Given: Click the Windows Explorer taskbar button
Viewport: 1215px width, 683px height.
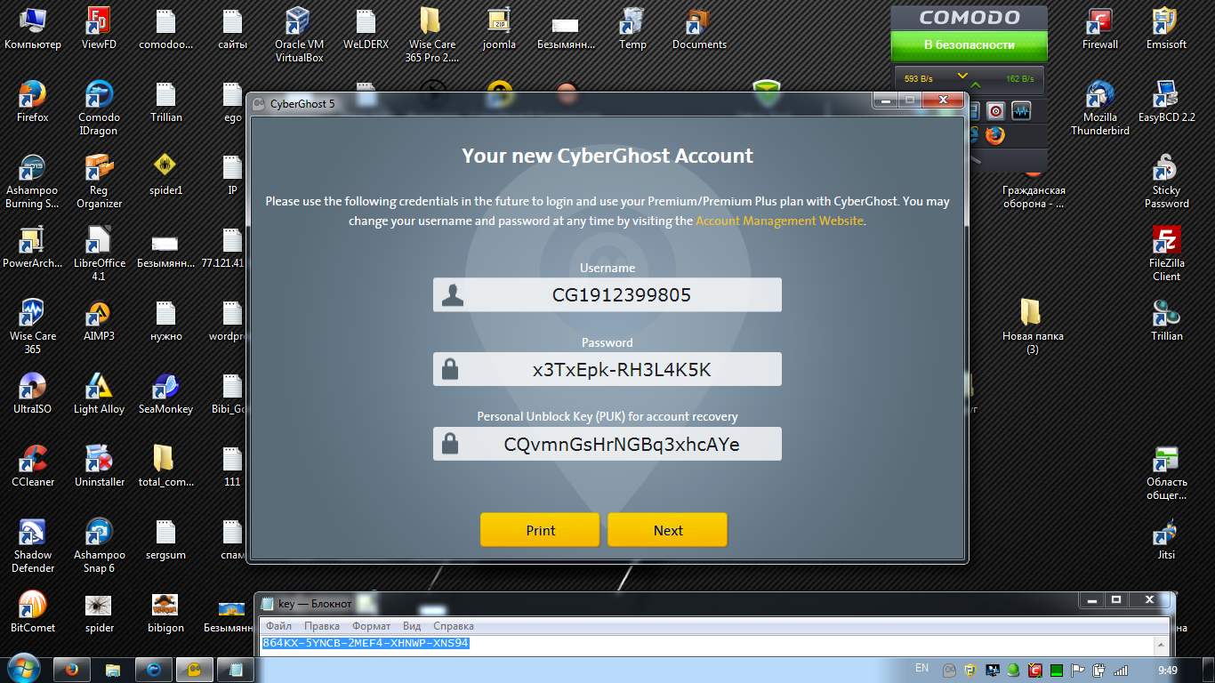Looking at the screenshot, I should pos(113,670).
